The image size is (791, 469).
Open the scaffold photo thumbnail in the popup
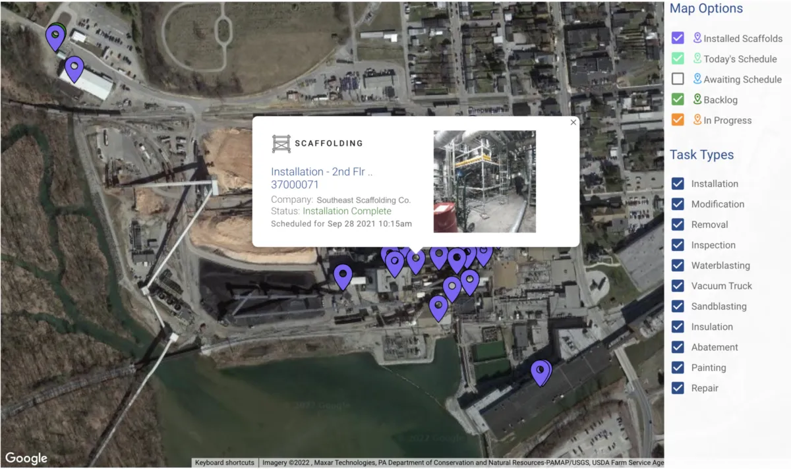tap(484, 181)
